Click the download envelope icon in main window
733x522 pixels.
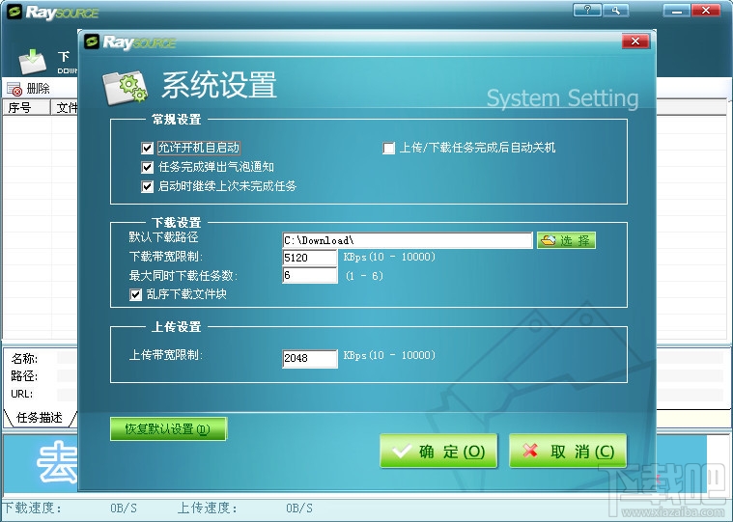(x=32, y=61)
